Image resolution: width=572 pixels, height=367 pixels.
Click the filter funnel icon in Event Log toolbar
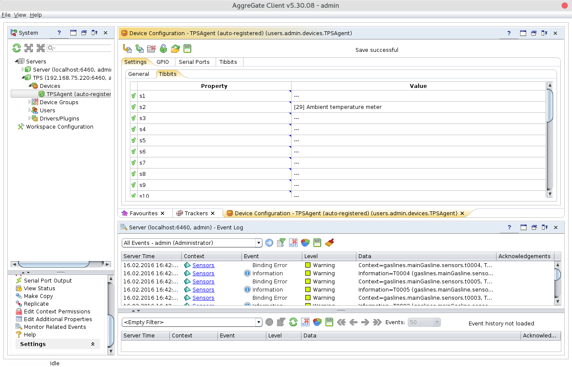coord(281,243)
